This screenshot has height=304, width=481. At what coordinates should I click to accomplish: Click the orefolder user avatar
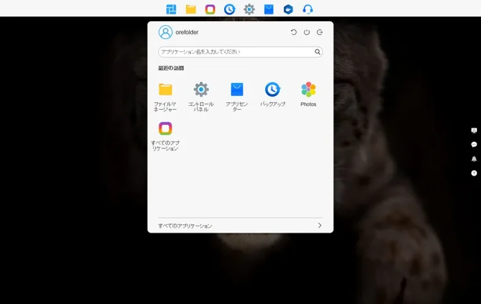tap(166, 32)
